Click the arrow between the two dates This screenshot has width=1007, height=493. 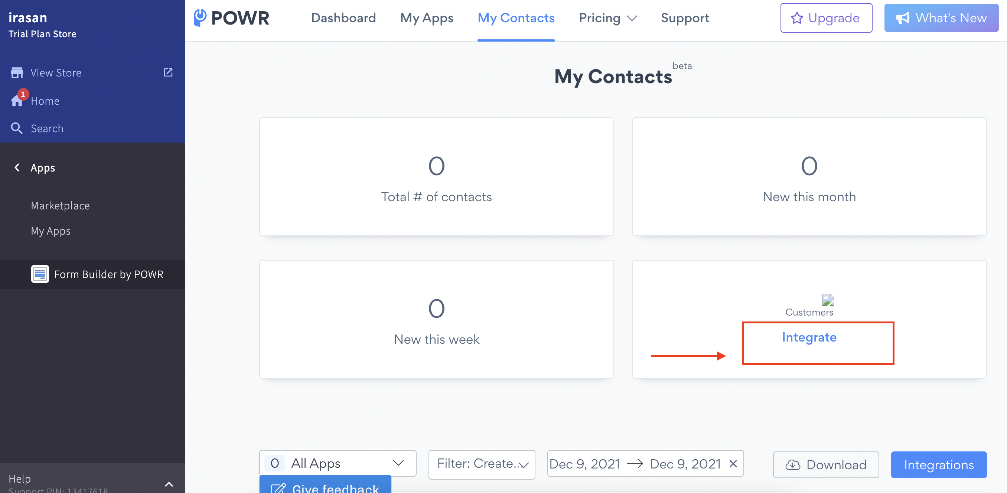tap(635, 464)
